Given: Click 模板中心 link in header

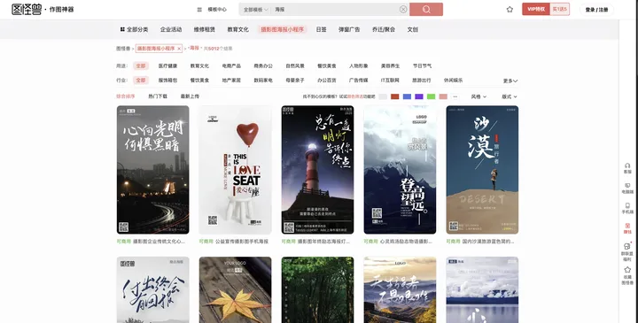Looking at the screenshot, I should (x=217, y=10).
